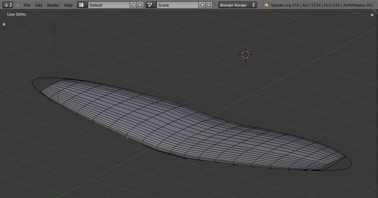Click the Fa:0-544 face count text
The width and height of the screenshot is (378, 198).
[332, 5]
